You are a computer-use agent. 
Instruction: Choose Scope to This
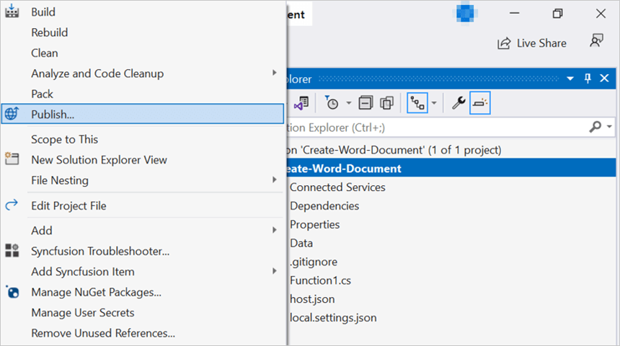pyautogui.click(x=64, y=139)
